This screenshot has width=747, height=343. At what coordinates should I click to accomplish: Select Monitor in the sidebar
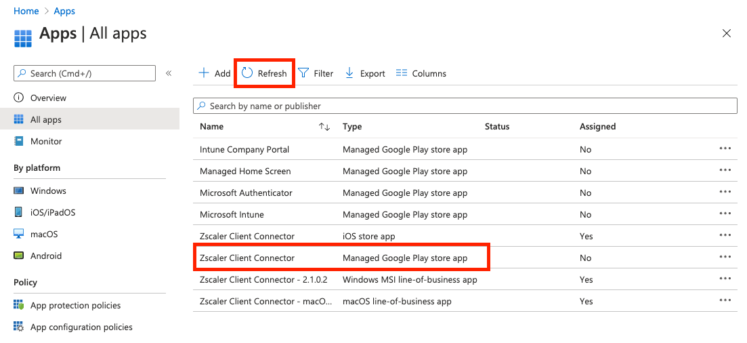[46, 141]
